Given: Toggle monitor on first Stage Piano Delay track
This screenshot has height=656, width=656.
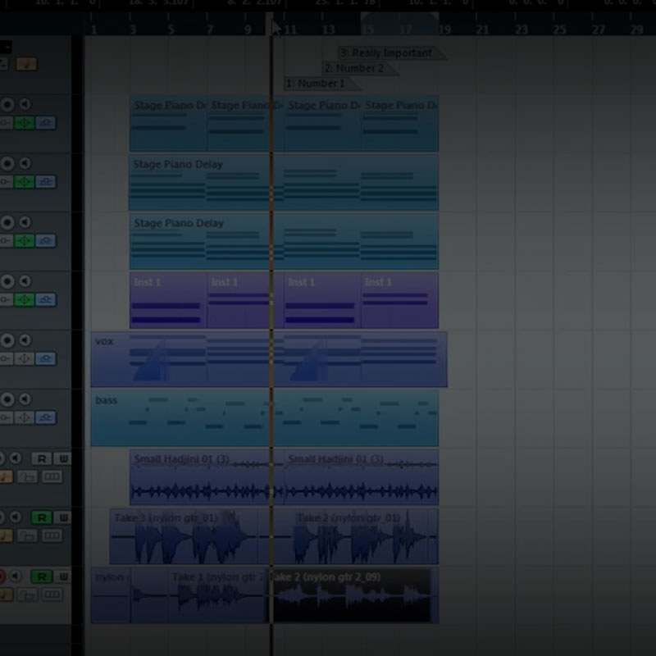Looking at the screenshot, I should 25,163.
